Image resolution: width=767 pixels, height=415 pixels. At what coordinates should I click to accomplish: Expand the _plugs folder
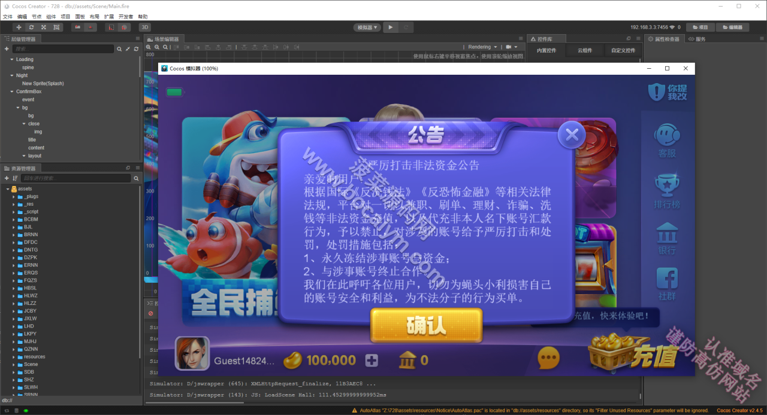click(x=14, y=197)
